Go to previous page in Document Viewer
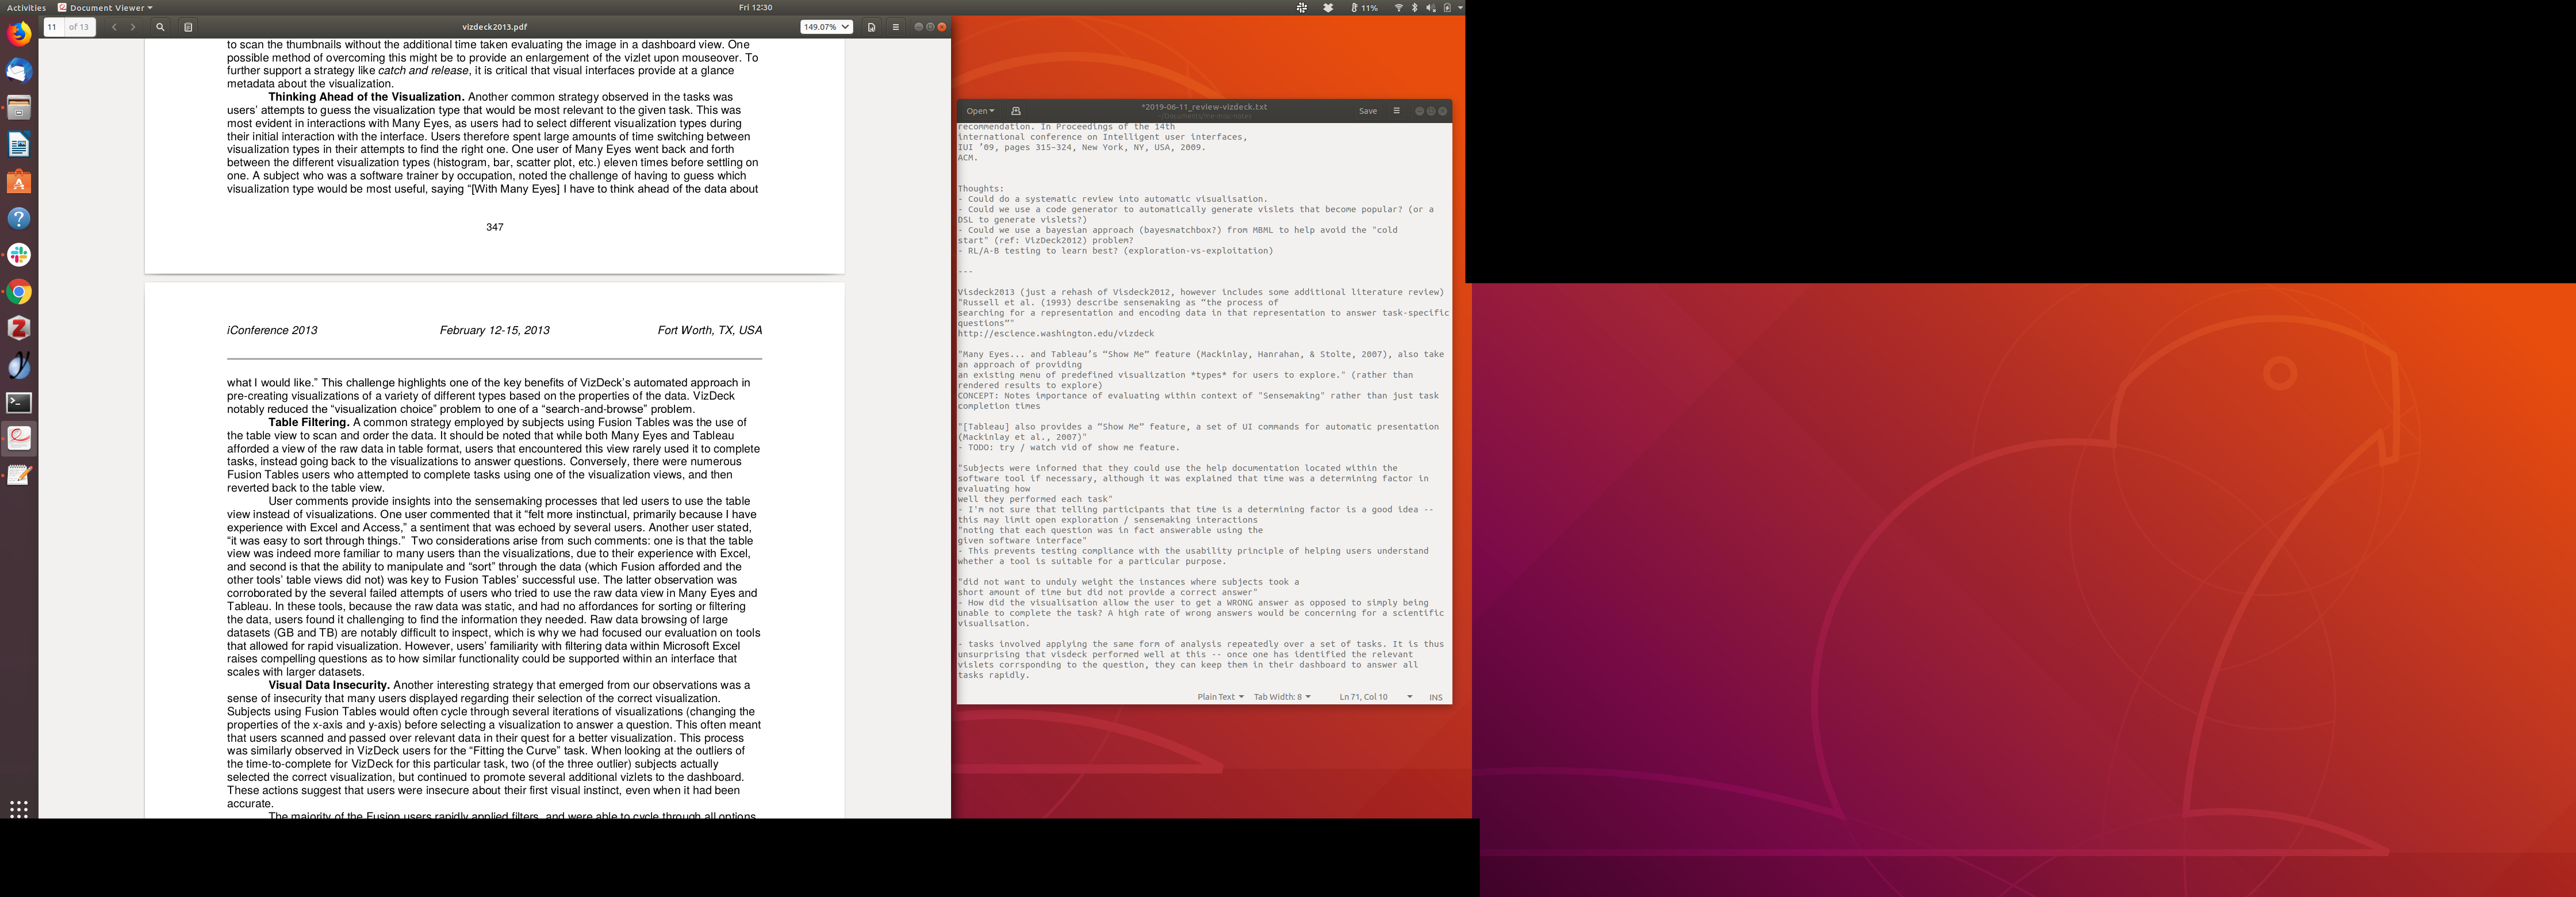Screen dimensions: 2576x897 [x=114, y=27]
